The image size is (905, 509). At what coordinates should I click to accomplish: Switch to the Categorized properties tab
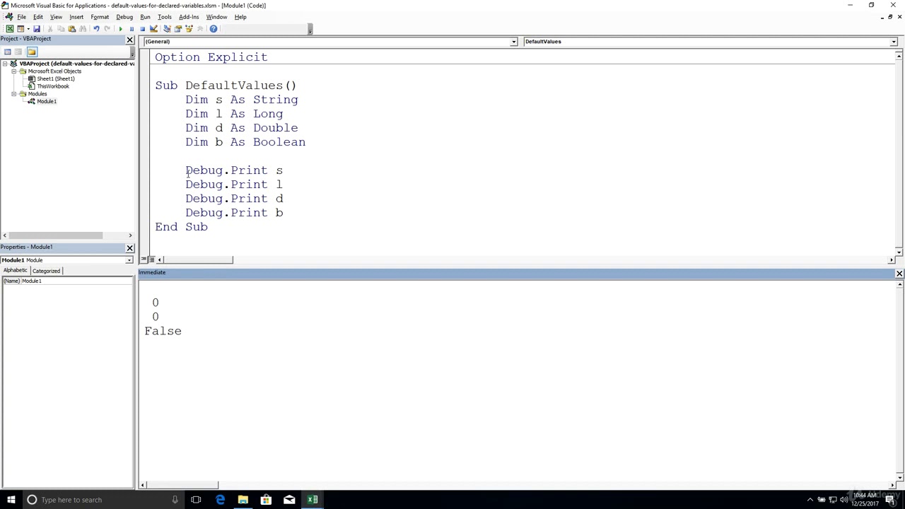coord(46,271)
